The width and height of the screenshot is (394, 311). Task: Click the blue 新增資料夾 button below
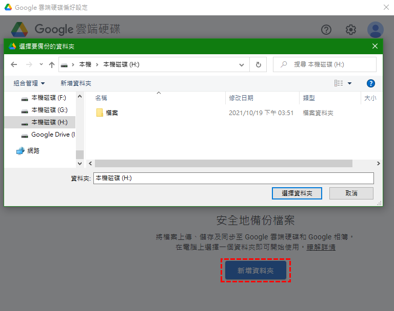255,270
